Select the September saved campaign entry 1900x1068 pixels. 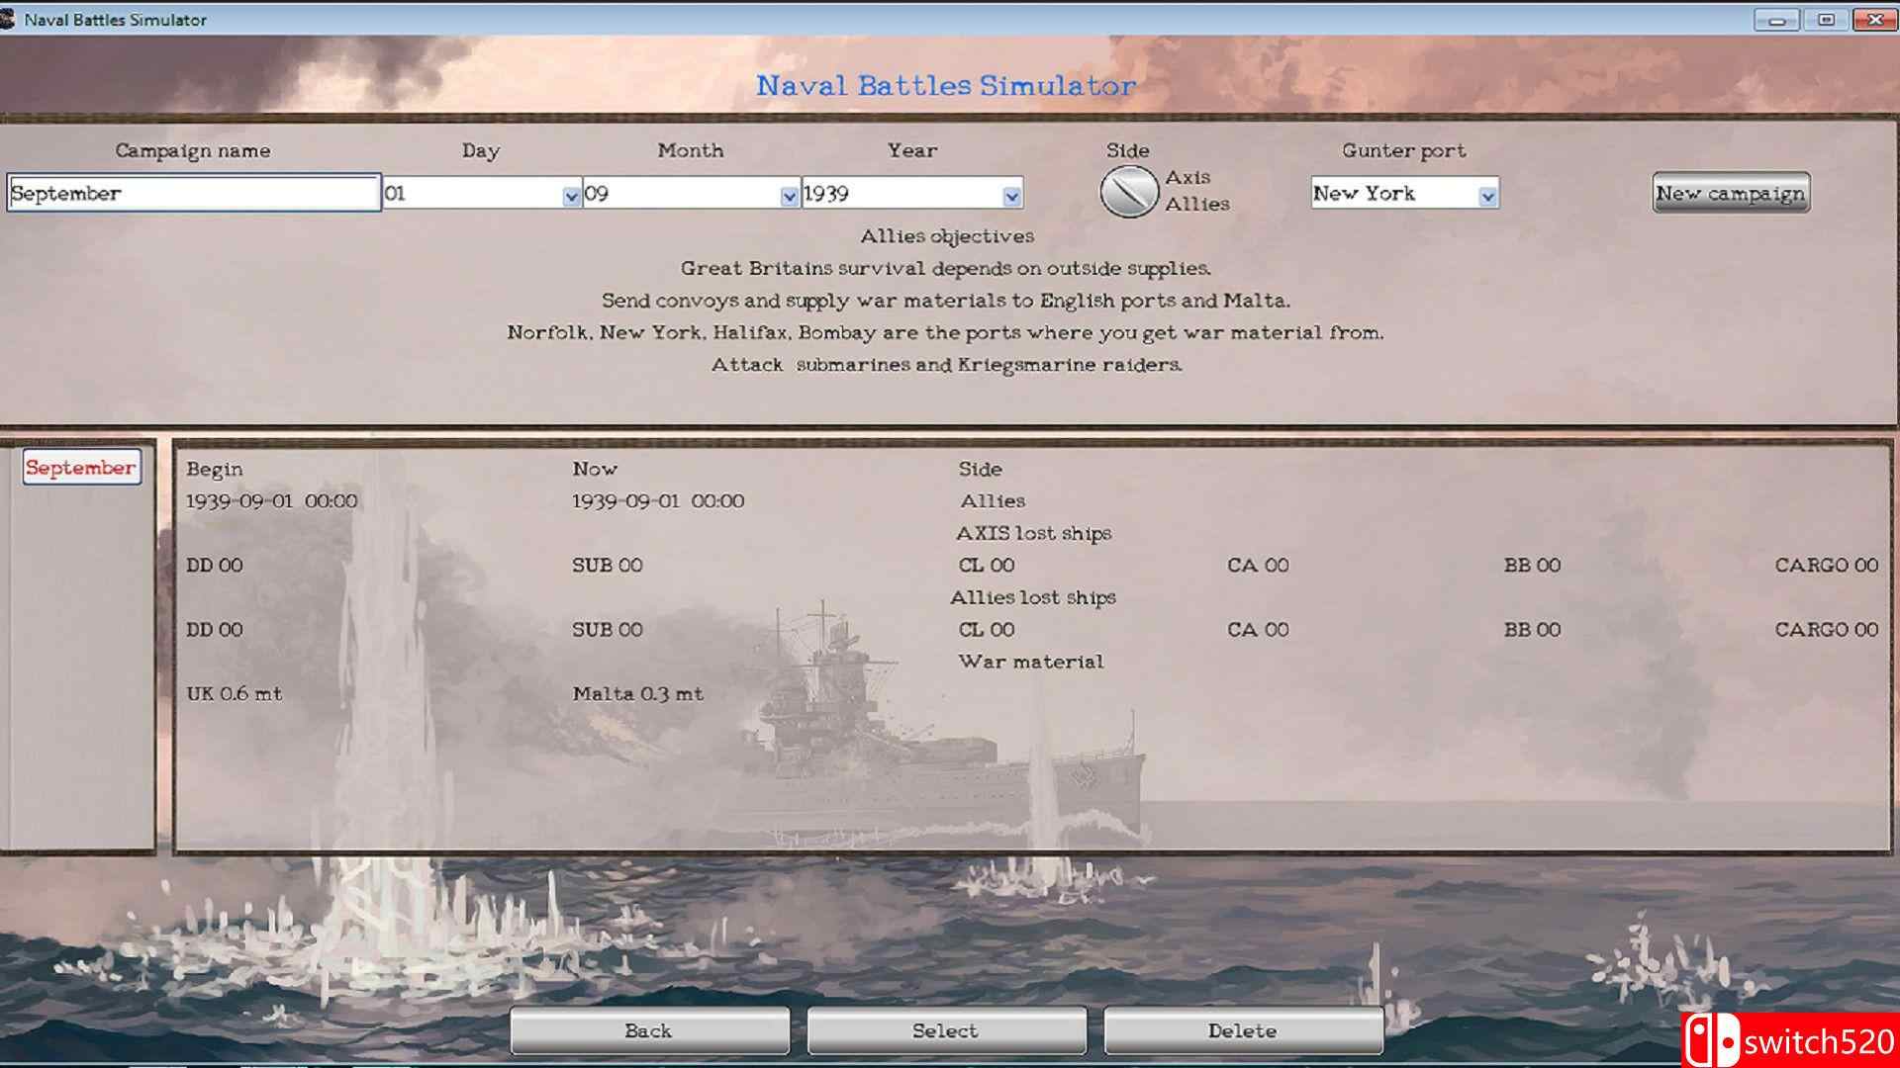81,468
